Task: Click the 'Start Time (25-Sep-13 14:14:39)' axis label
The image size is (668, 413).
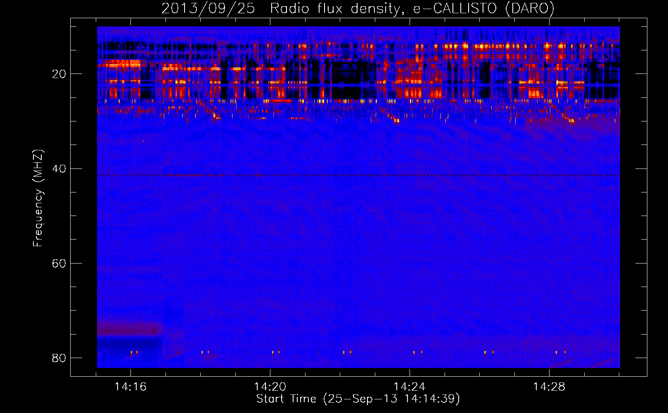Action: (358, 399)
